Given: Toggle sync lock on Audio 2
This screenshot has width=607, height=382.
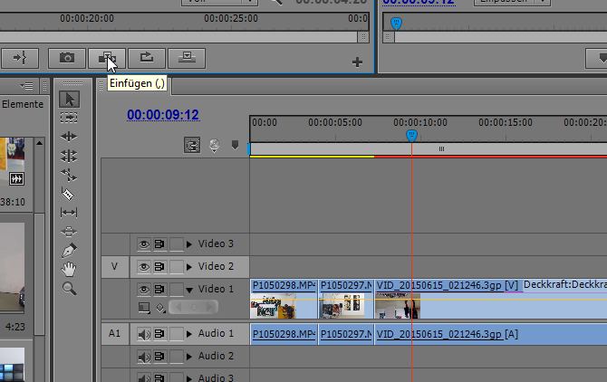Looking at the screenshot, I should (159, 356).
